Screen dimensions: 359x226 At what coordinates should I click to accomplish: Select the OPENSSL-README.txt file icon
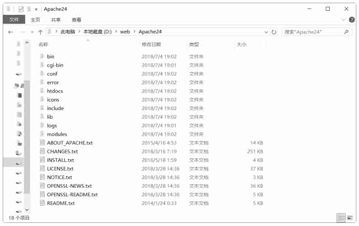point(42,194)
